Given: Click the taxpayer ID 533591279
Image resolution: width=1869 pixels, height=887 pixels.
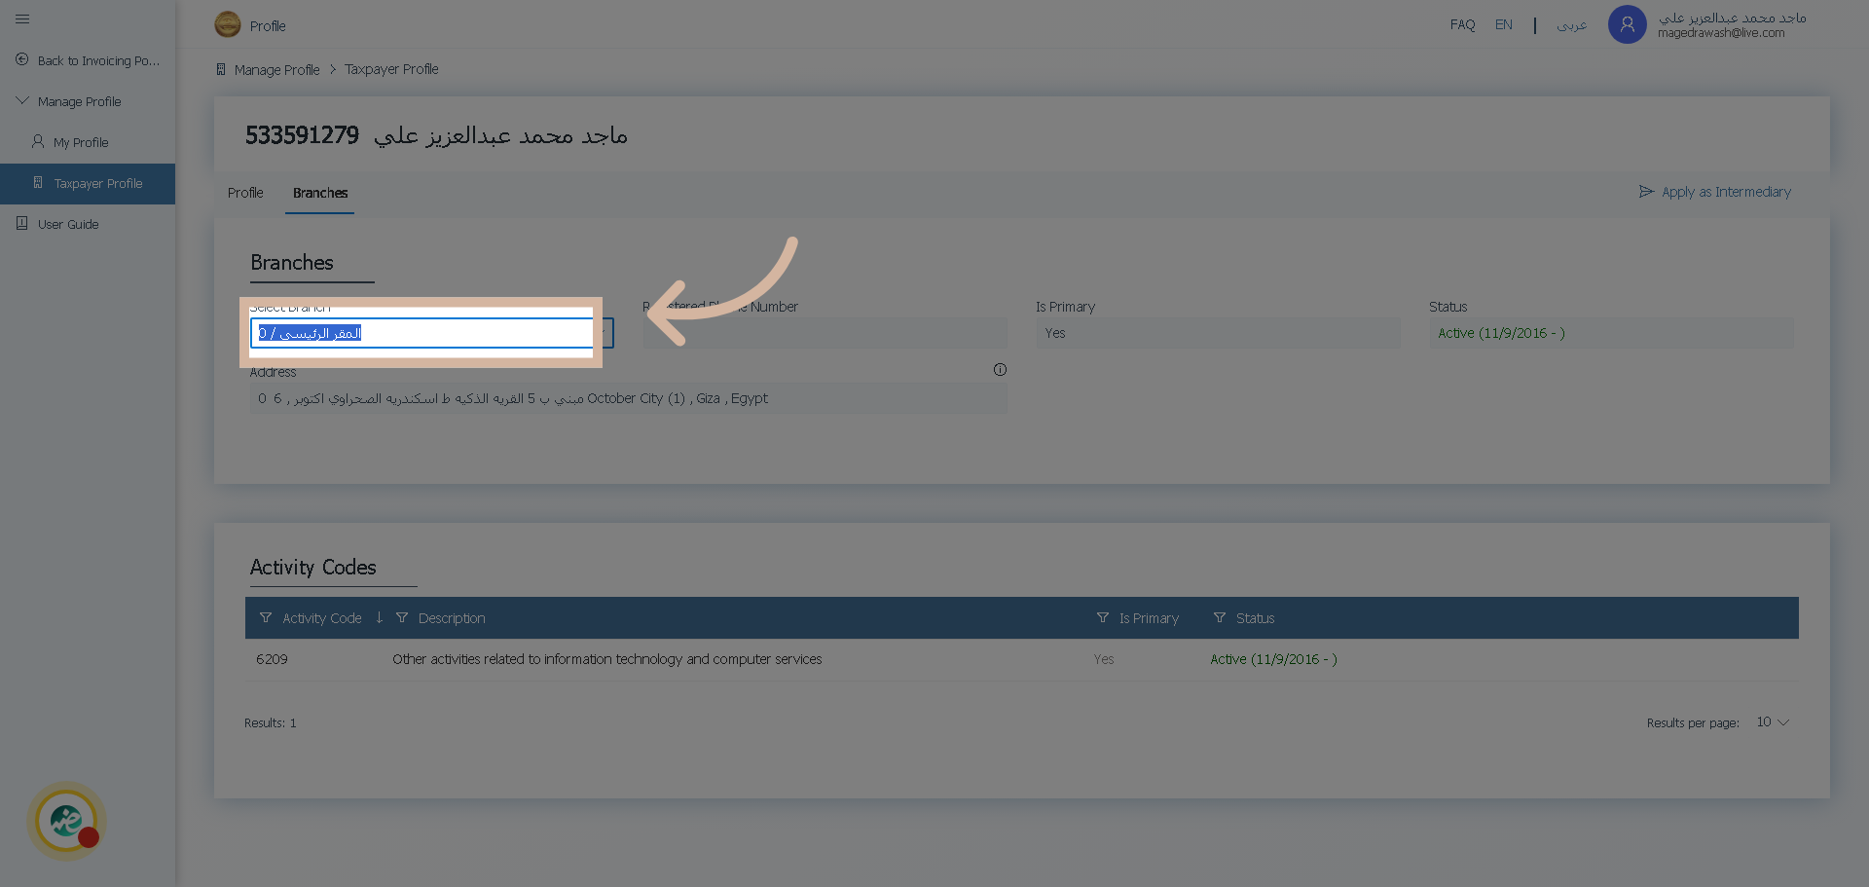Looking at the screenshot, I should coord(302,135).
